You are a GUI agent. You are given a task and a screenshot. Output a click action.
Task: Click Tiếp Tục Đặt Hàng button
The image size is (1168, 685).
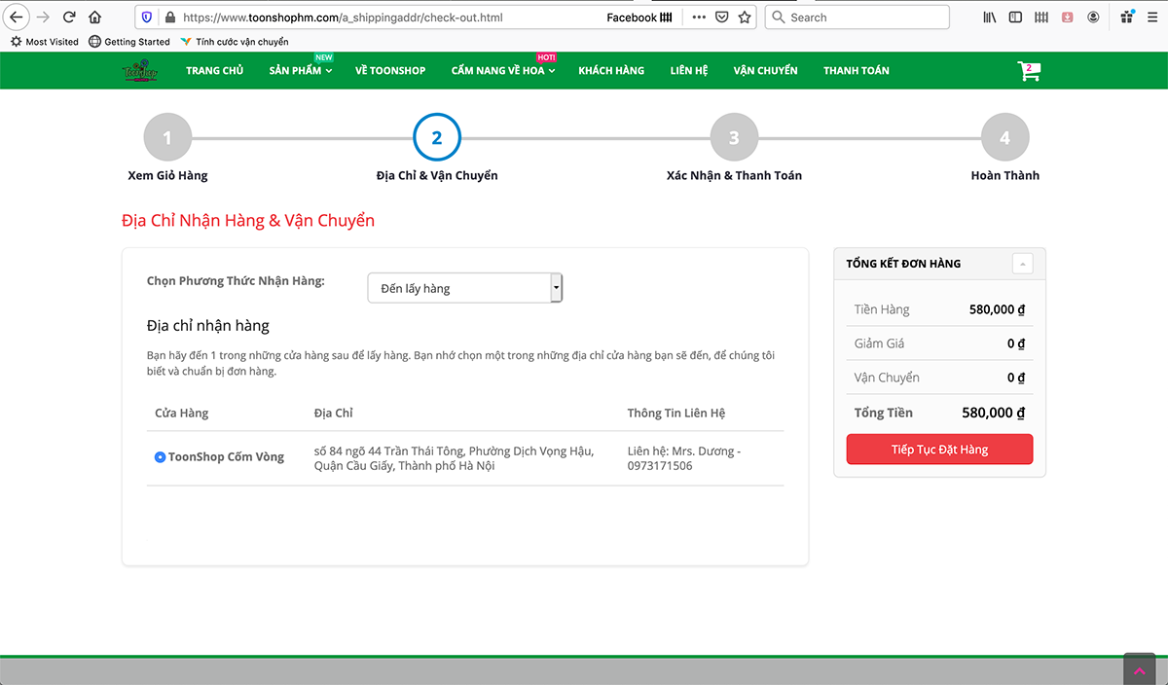(x=939, y=450)
